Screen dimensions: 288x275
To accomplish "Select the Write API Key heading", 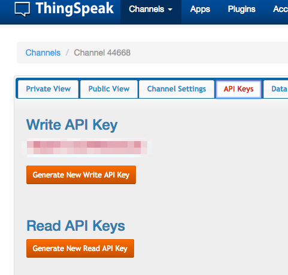I will click(72, 125).
